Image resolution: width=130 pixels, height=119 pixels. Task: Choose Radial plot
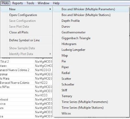66,73
